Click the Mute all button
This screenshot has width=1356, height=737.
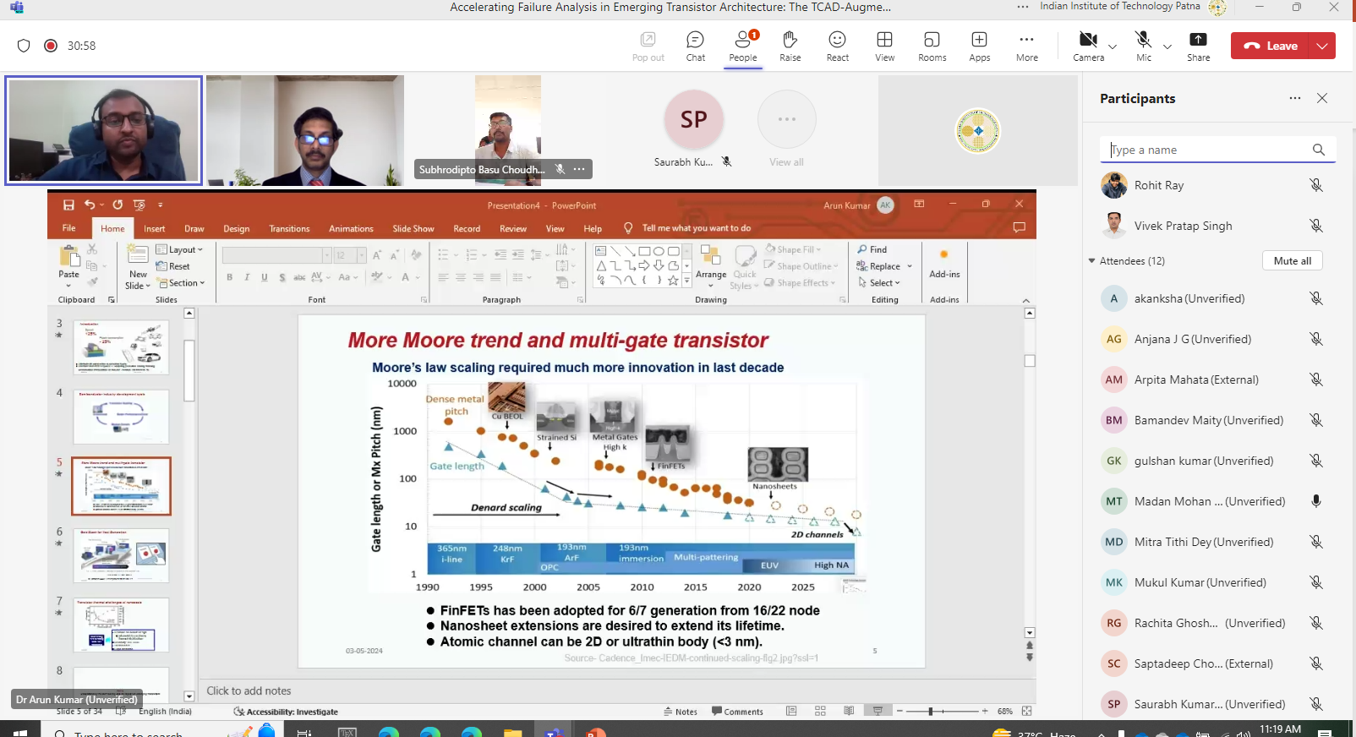tap(1292, 261)
